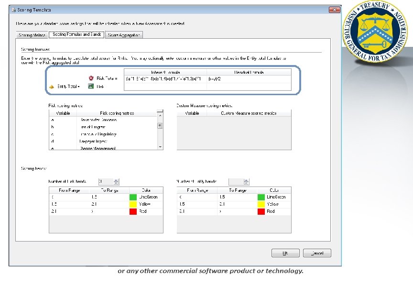Switch to the Scoring Metrics tab
The width and height of the screenshot is (413, 286).
click(32, 35)
